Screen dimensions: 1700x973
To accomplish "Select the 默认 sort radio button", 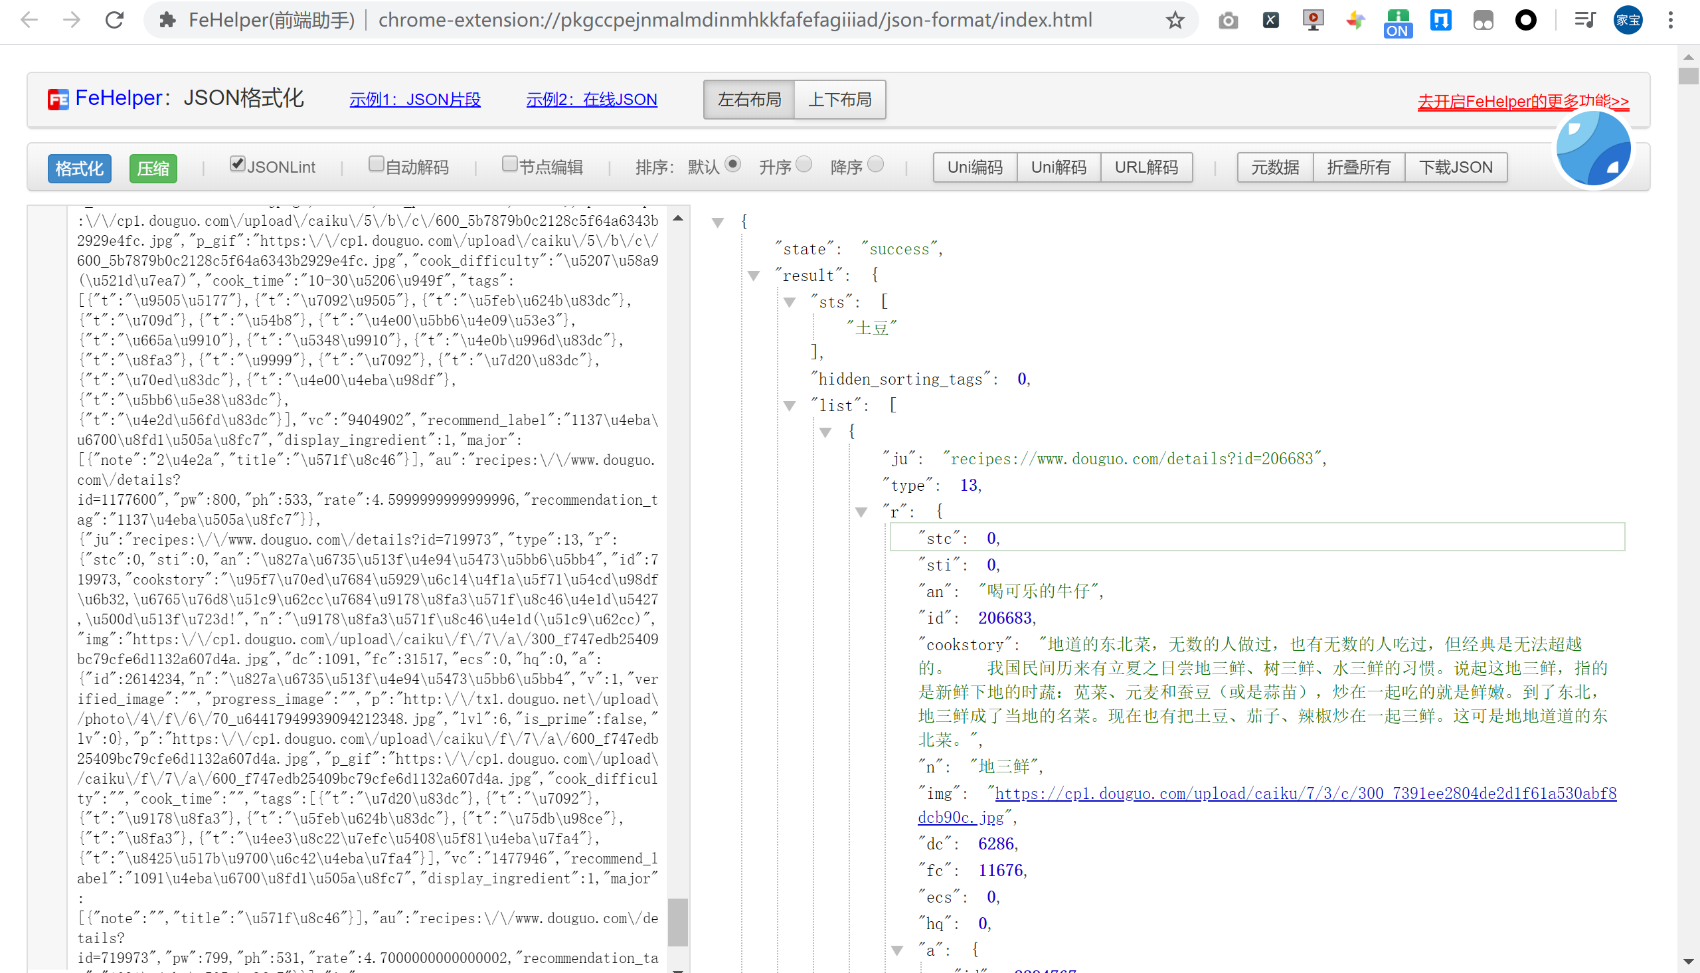I will [x=732, y=164].
